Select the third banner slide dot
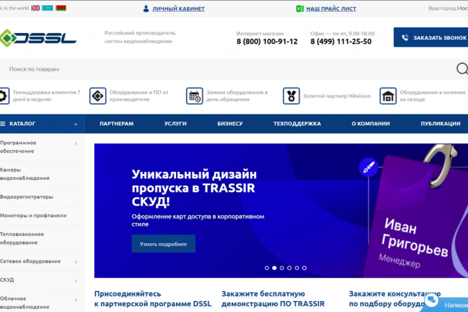 coord(281,268)
